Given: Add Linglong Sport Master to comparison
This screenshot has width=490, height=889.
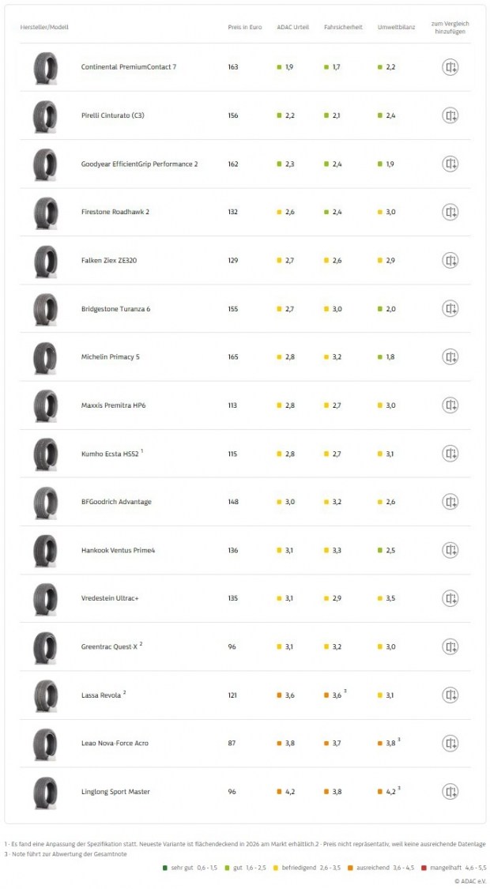Looking at the screenshot, I should [x=450, y=791].
